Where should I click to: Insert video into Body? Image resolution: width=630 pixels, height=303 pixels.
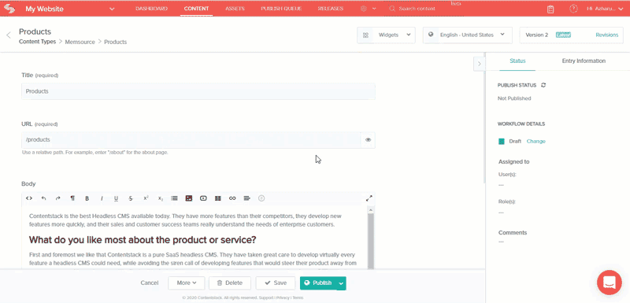point(203,198)
